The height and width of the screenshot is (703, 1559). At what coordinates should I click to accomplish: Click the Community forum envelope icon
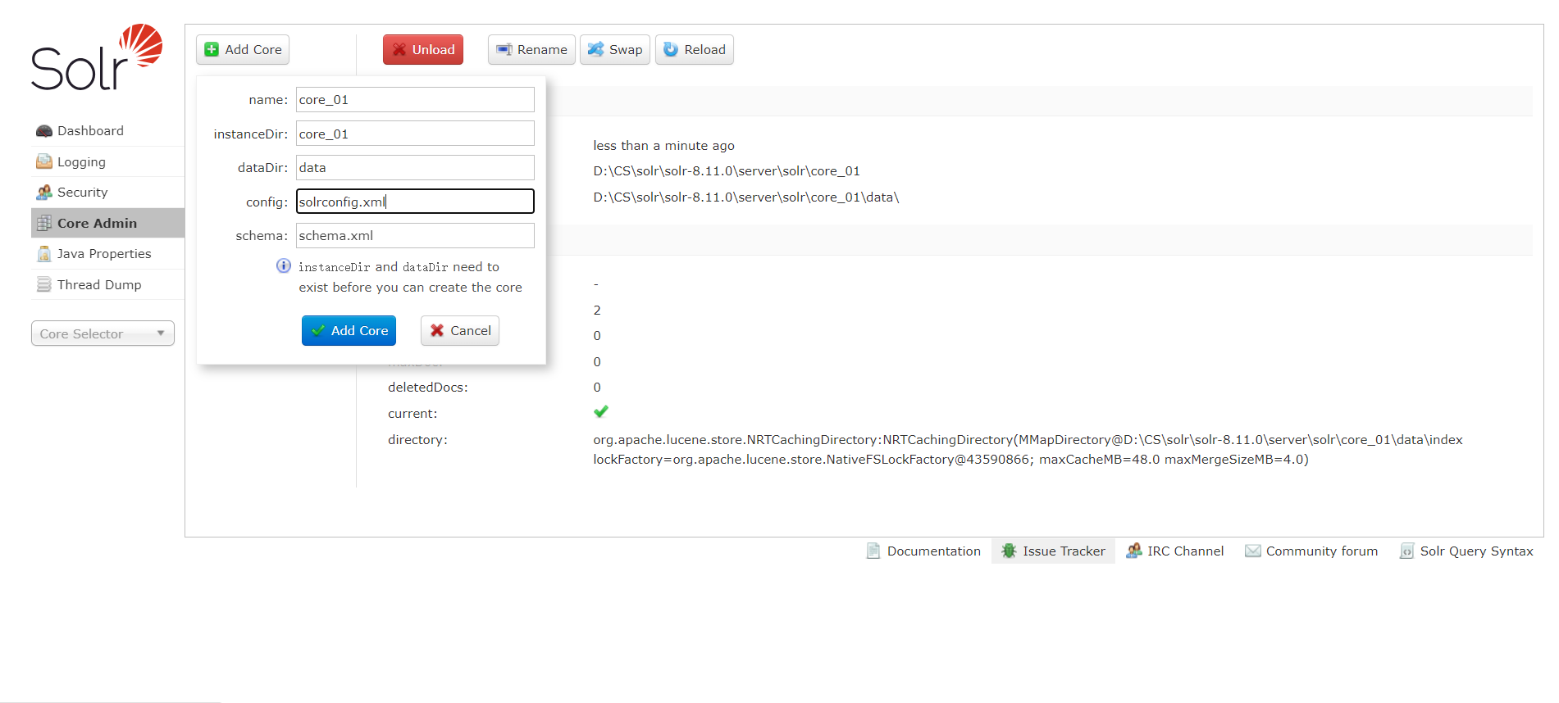1252,551
